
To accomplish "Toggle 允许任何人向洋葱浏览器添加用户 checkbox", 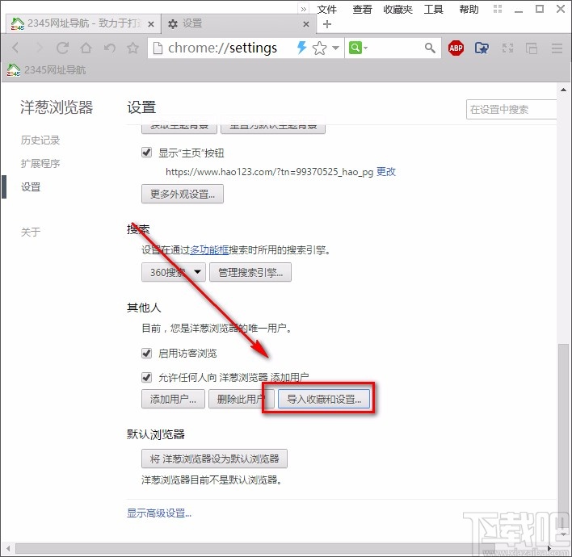I will [x=146, y=377].
